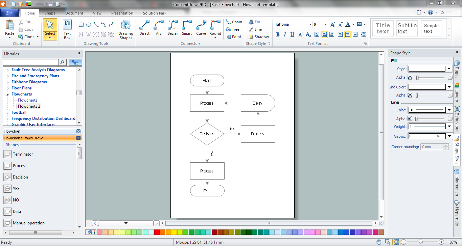Switch to the View ribbon tab
462x246 pixels.
[x=97, y=13]
